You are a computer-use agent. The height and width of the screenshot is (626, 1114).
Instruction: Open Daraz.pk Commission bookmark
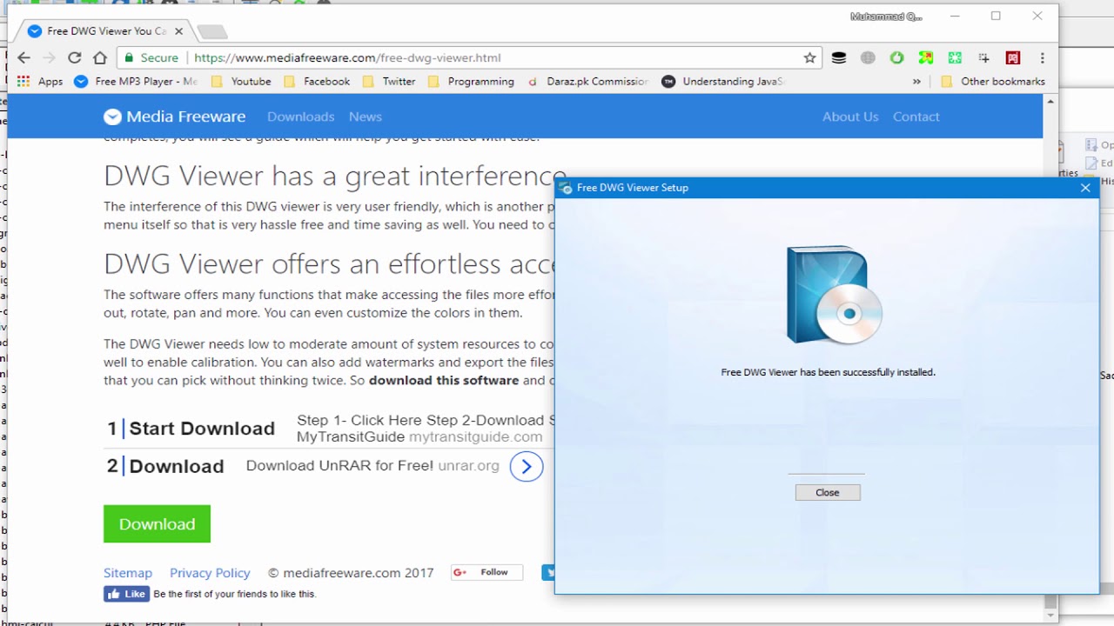click(x=588, y=81)
